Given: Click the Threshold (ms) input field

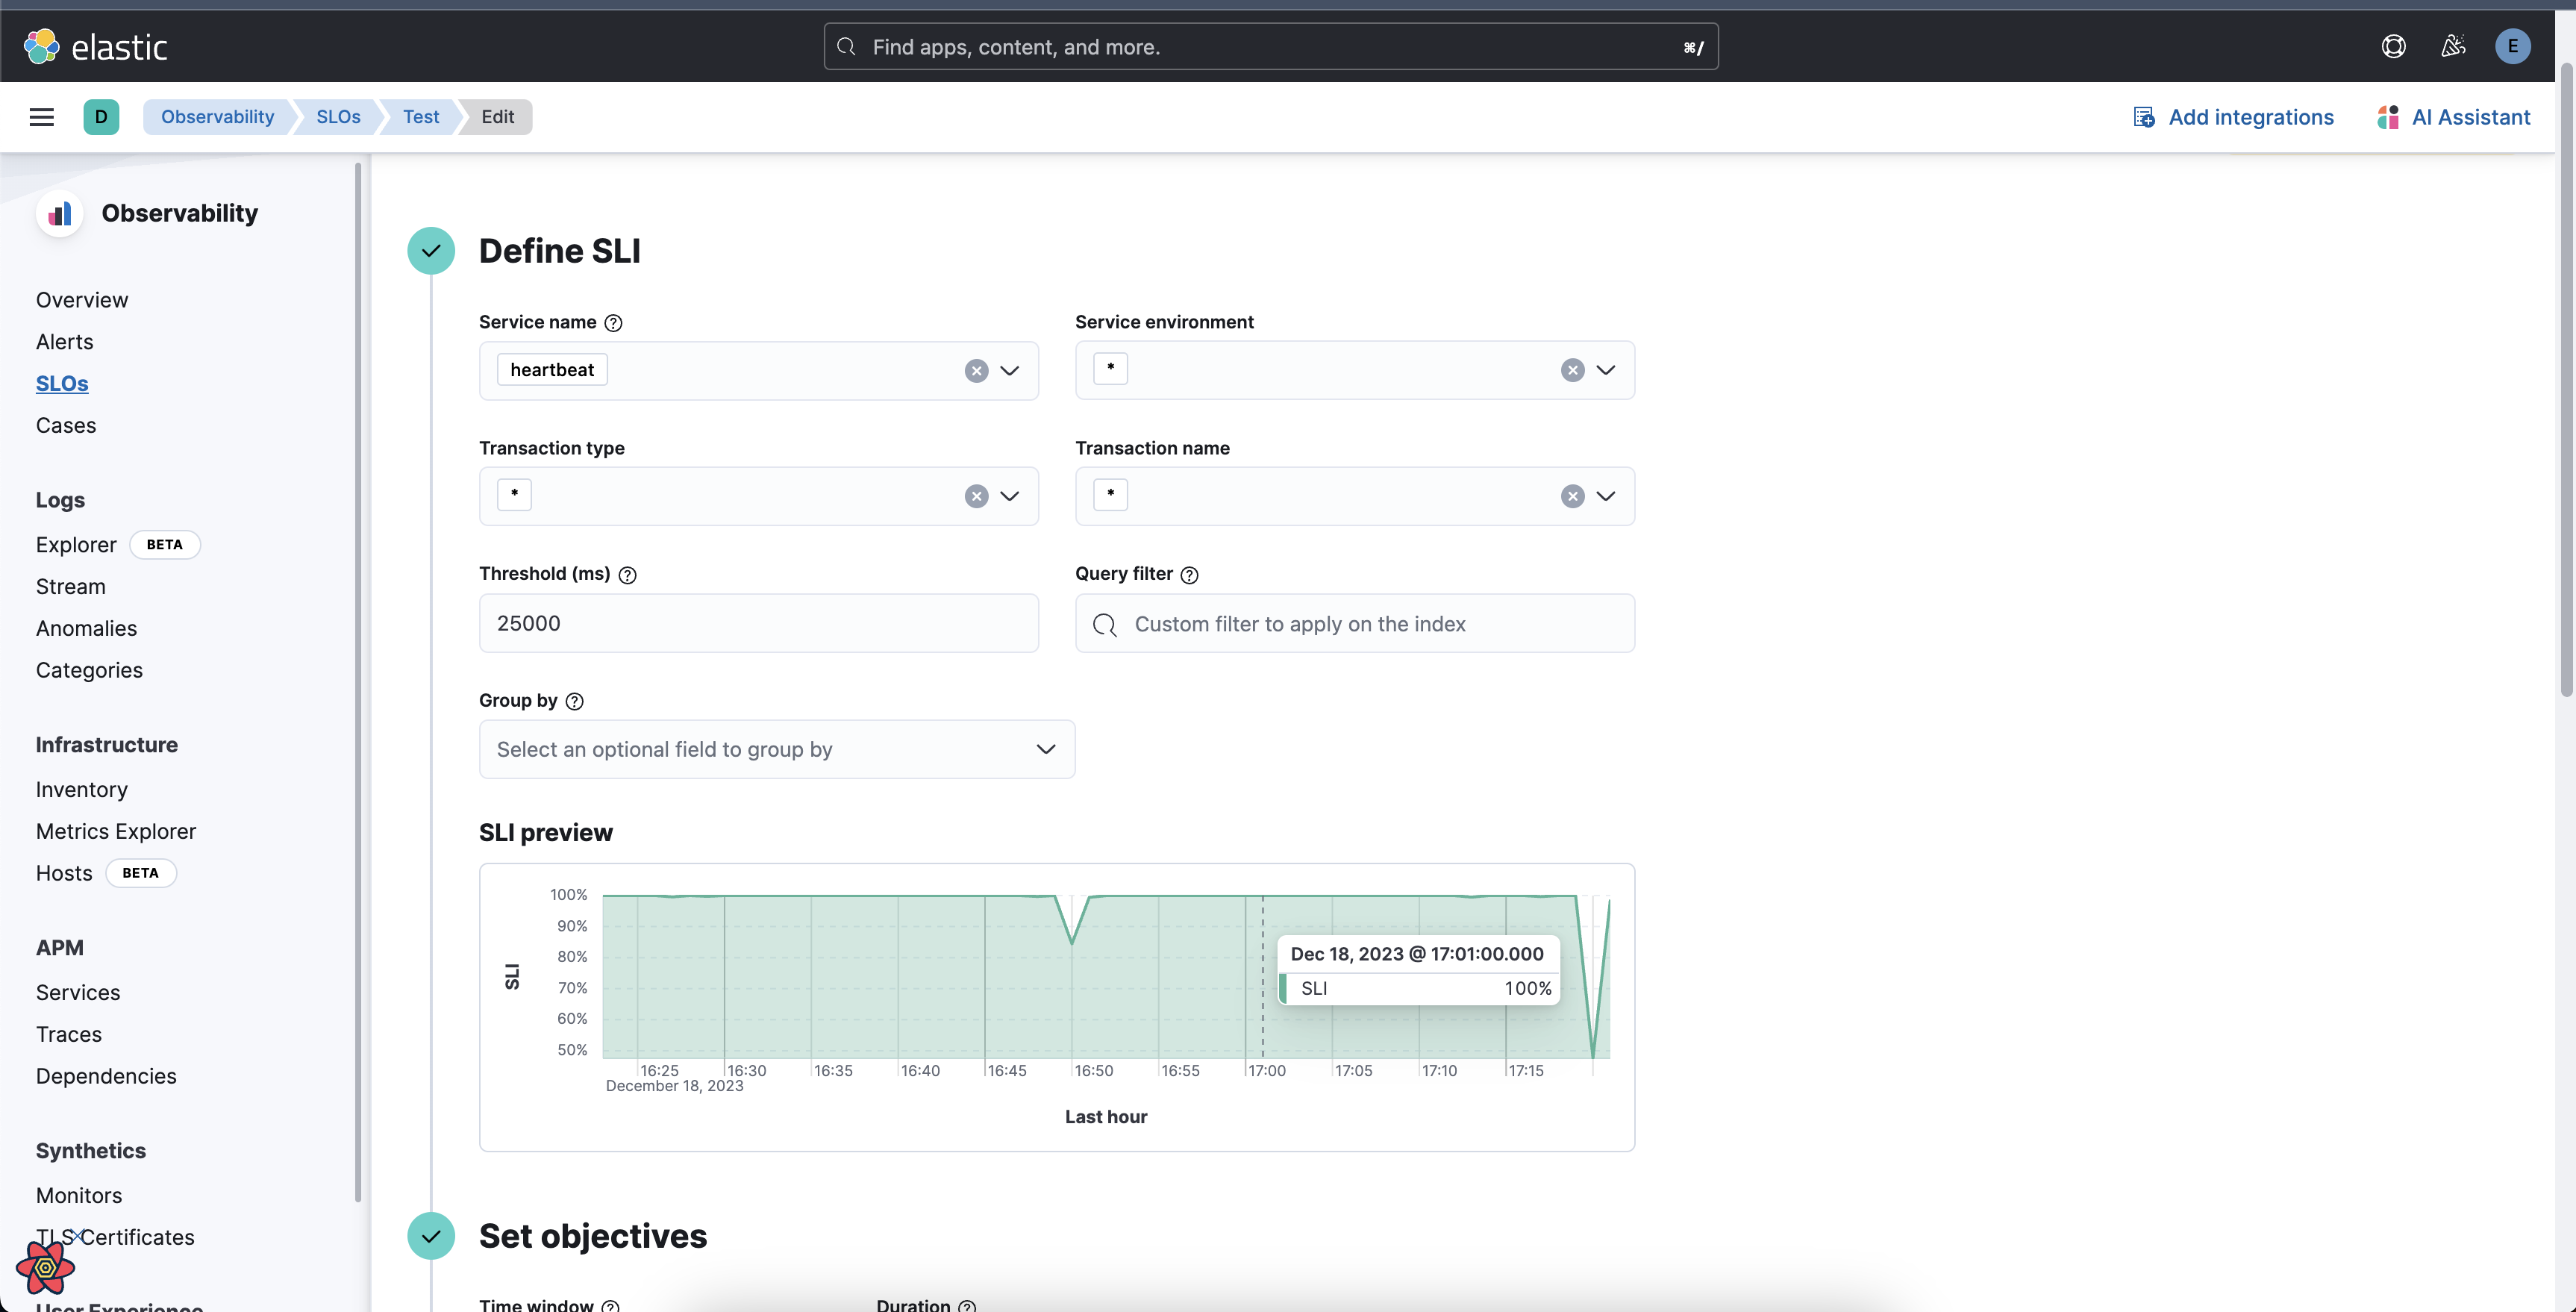Looking at the screenshot, I should pos(758,623).
